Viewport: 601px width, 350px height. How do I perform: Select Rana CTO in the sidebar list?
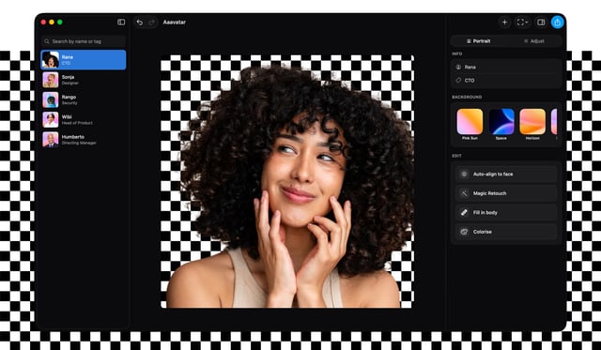coord(84,60)
